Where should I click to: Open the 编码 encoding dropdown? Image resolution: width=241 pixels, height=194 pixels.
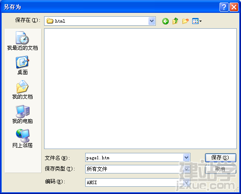pyautogui.click(x=187, y=182)
